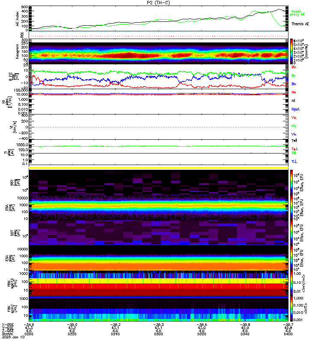Click the green temperature trace in the Ti panel
The image size is (321, 343).
coord(158,146)
